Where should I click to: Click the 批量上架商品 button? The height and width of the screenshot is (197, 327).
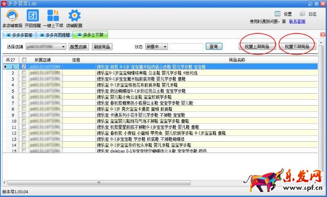[x=257, y=46]
